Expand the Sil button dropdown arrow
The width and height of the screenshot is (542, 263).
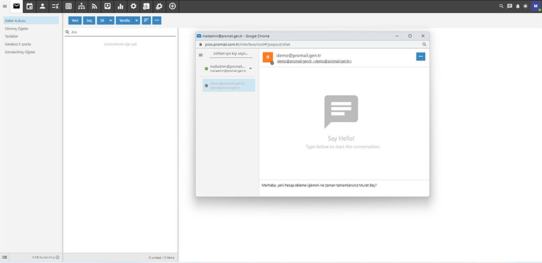tap(111, 20)
